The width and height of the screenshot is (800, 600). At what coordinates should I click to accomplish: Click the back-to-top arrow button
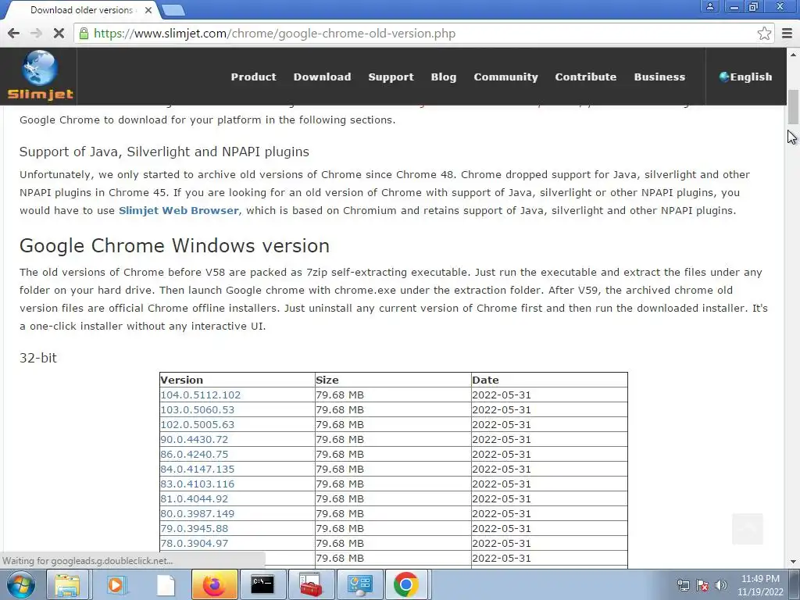tap(747, 529)
